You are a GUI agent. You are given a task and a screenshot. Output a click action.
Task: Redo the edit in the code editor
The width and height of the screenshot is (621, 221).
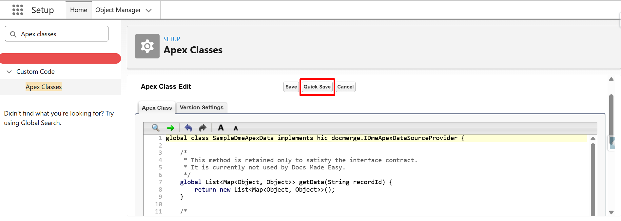[x=203, y=128]
